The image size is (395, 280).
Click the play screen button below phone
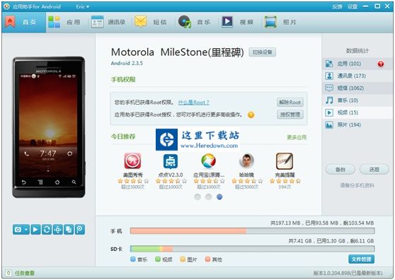tap(35, 229)
